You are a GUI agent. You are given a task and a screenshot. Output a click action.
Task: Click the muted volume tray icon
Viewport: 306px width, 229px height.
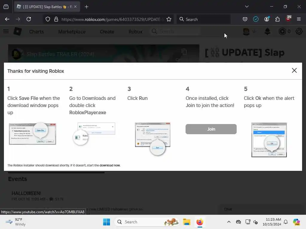pos(255,222)
